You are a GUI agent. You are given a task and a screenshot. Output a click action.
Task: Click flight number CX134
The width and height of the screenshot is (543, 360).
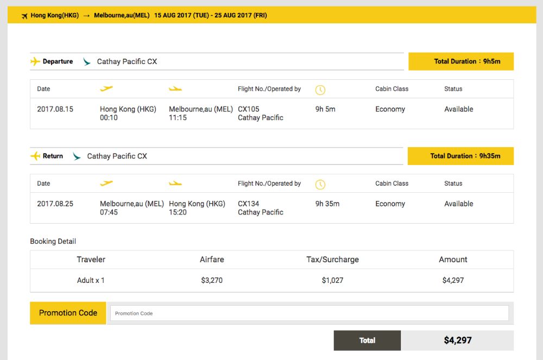click(248, 204)
